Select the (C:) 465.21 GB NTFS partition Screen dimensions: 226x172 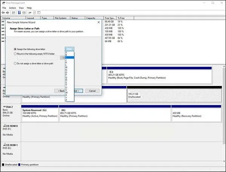point(159,75)
